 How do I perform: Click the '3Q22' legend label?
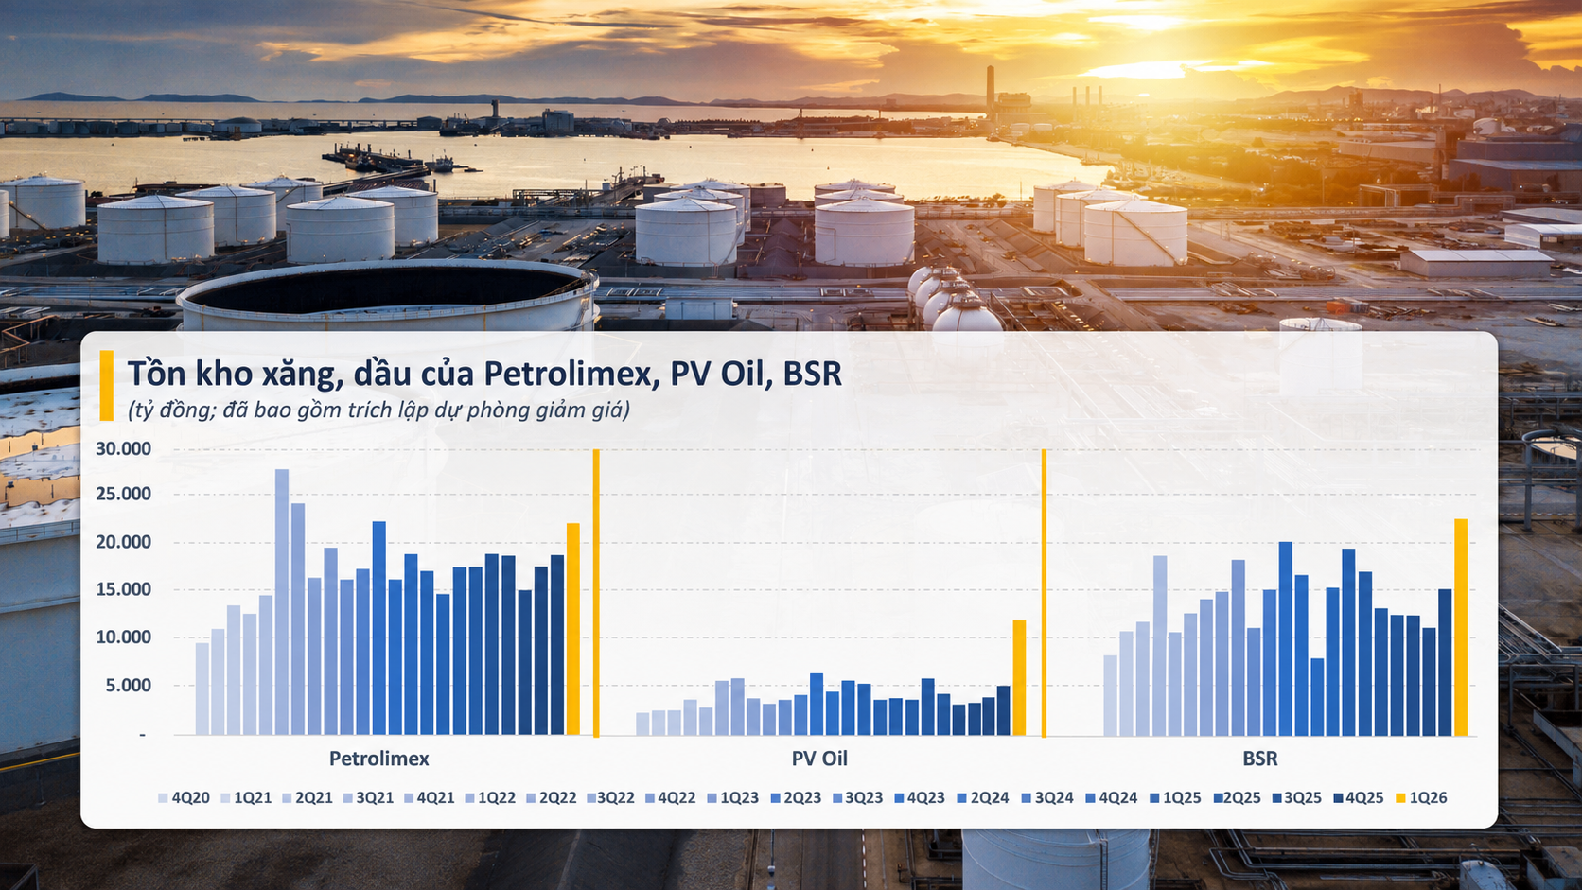pos(616,797)
